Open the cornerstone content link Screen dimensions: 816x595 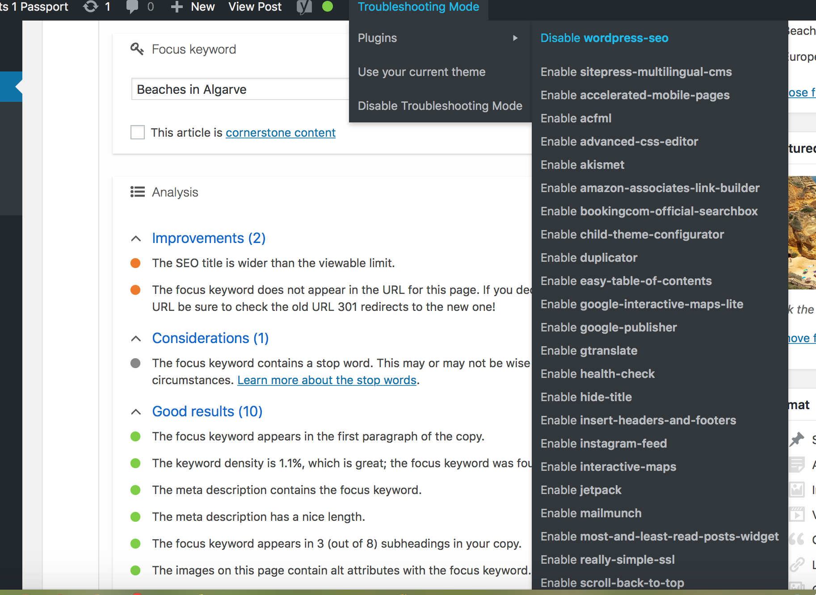pyautogui.click(x=281, y=133)
